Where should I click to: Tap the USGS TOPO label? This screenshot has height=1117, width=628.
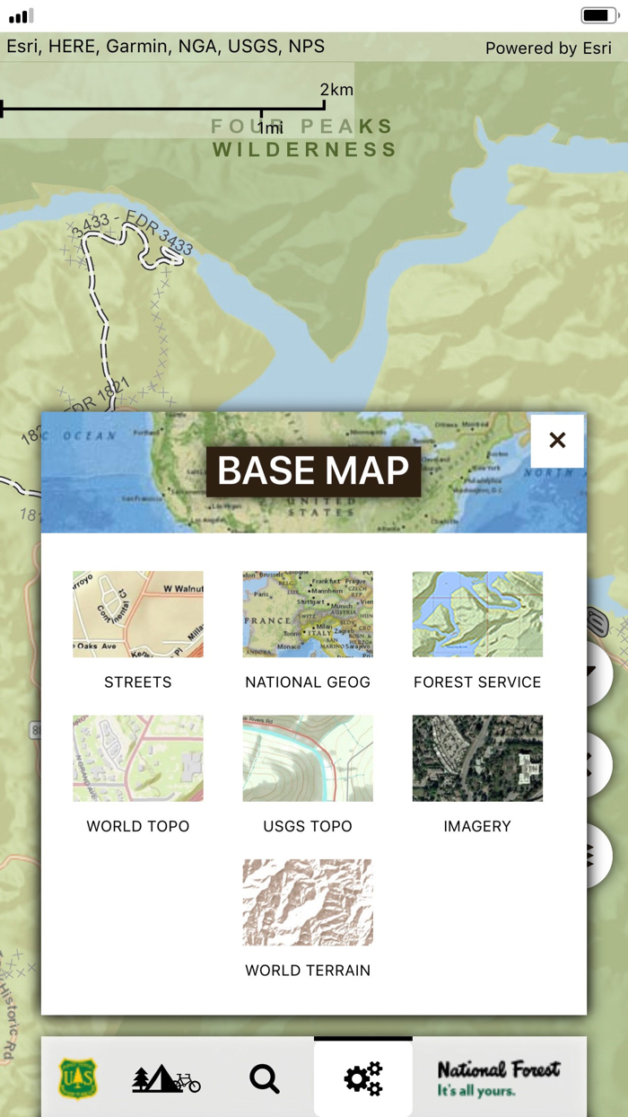tap(308, 826)
